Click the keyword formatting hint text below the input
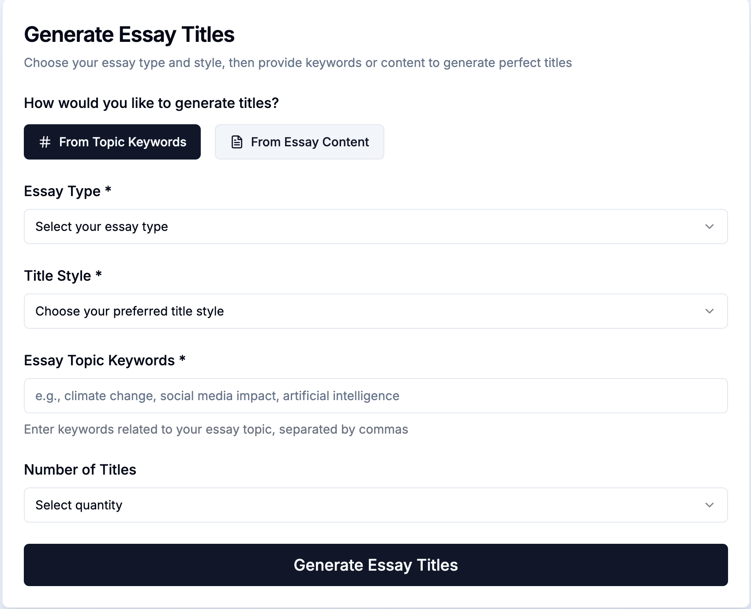 216,429
